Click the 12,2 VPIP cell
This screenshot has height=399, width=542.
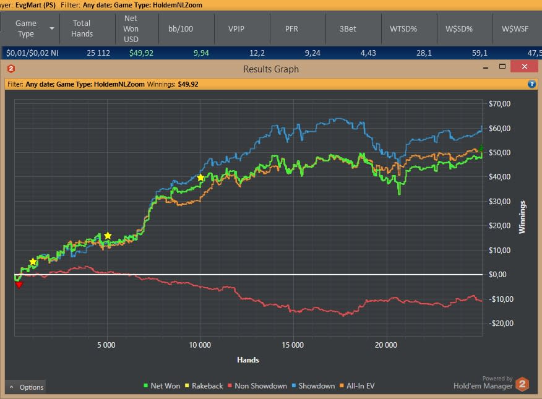coord(257,53)
